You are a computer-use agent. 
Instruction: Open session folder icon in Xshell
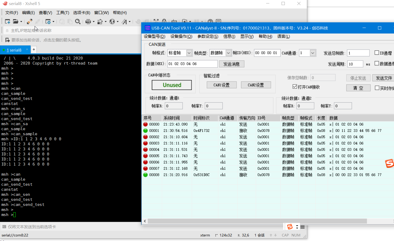point(16,22)
